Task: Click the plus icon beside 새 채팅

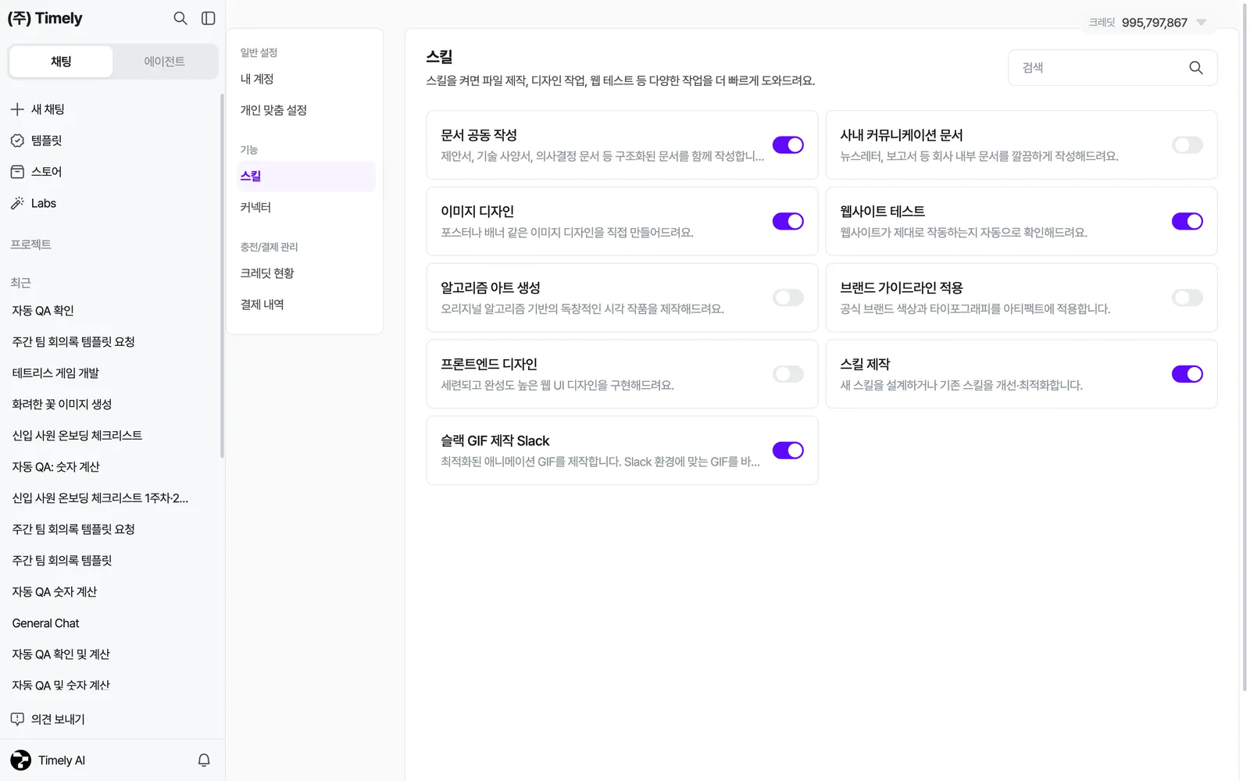Action: point(17,109)
